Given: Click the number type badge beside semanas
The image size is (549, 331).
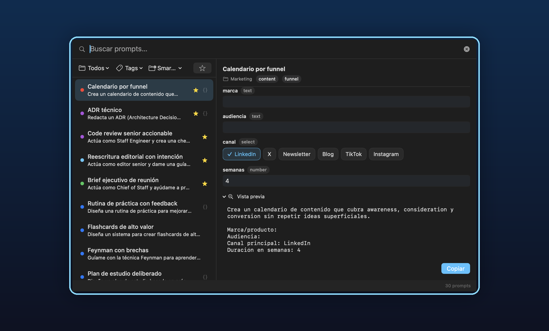Looking at the screenshot, I should 258,170.
